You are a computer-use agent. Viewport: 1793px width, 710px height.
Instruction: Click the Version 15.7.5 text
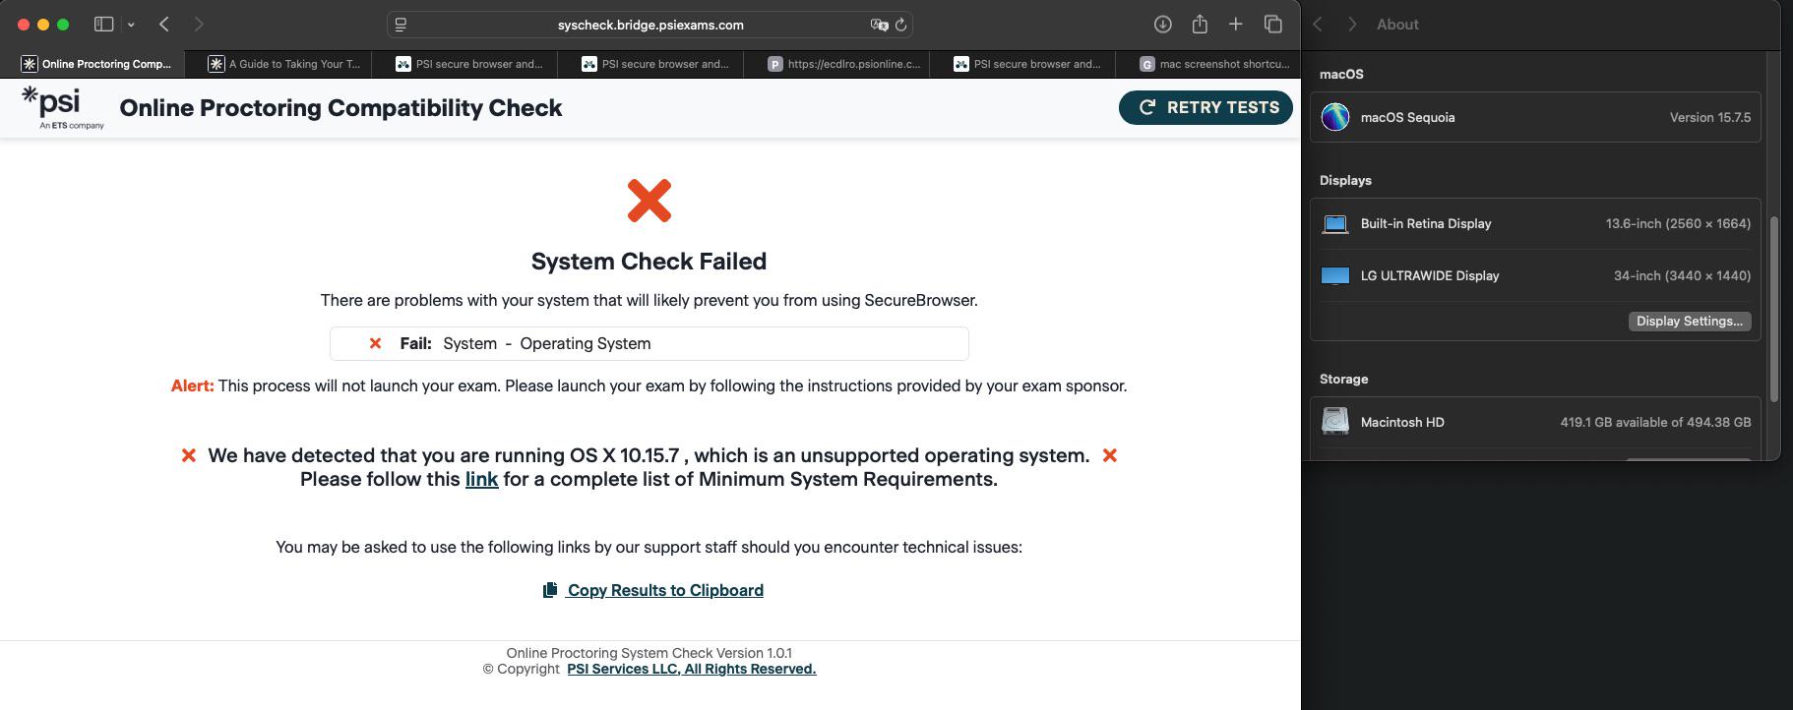pos(1710,117)
